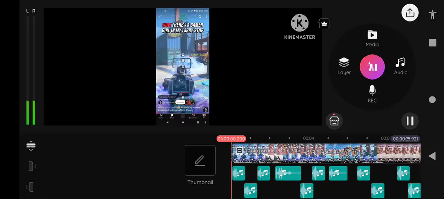The image size is (444, 199).
Task: Open the KineMaster asset store
Action: pyautogui.click(x=334, y=121)
